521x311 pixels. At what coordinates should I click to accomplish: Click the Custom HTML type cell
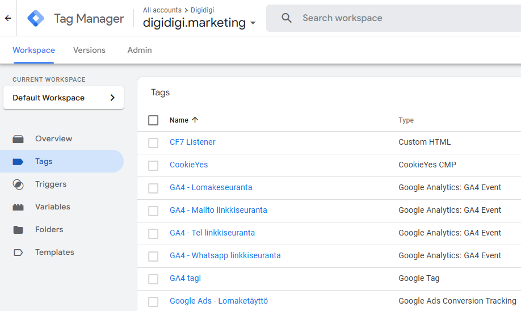[x=425, y=142]
